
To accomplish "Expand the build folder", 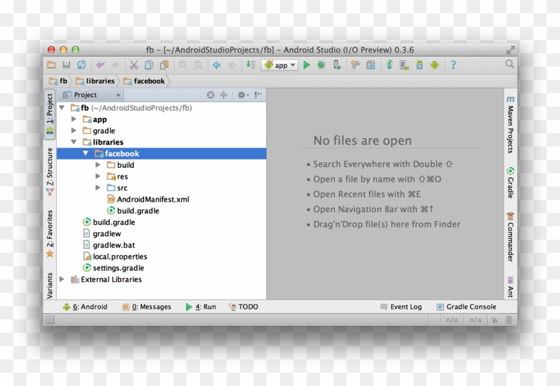I will [98, 165].
